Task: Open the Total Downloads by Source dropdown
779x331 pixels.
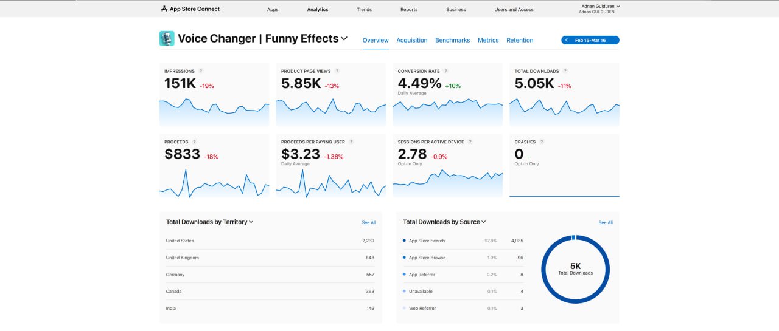Action: (x=484, y=222)
